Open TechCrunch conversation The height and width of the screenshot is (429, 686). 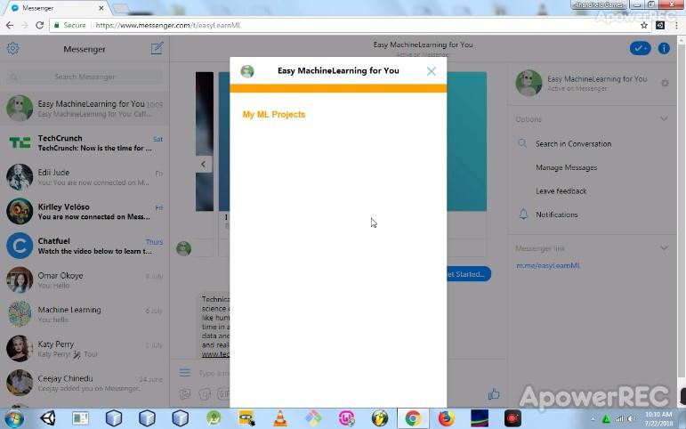point(85,142)
